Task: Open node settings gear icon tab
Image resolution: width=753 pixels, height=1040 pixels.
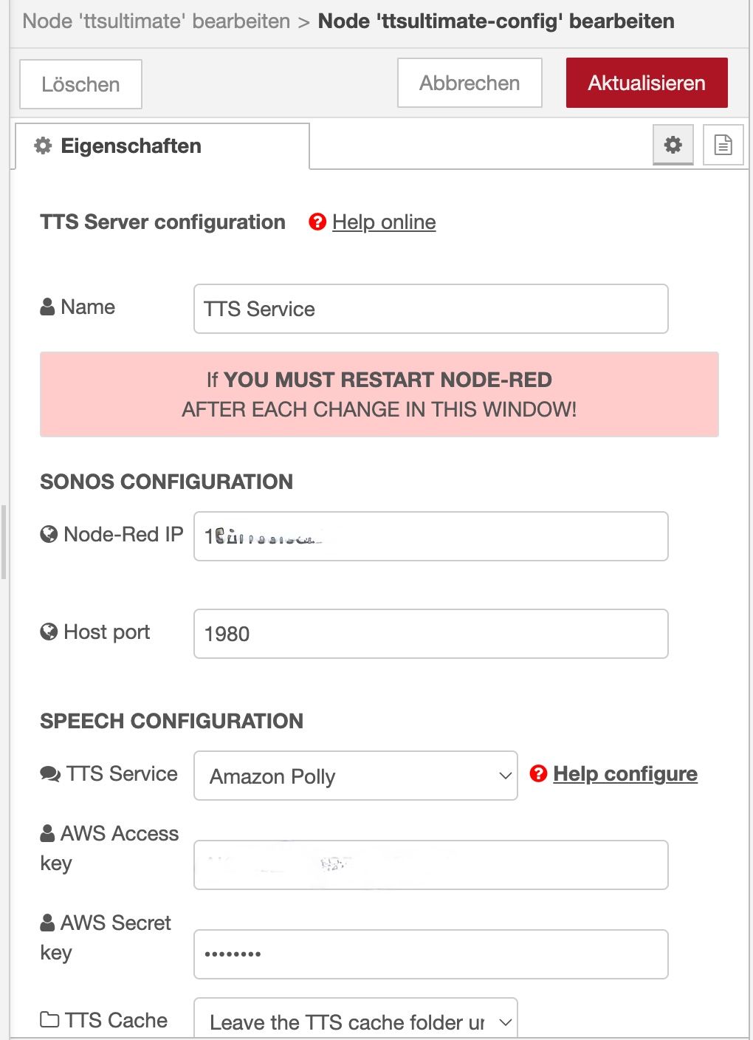Action: 673,145
